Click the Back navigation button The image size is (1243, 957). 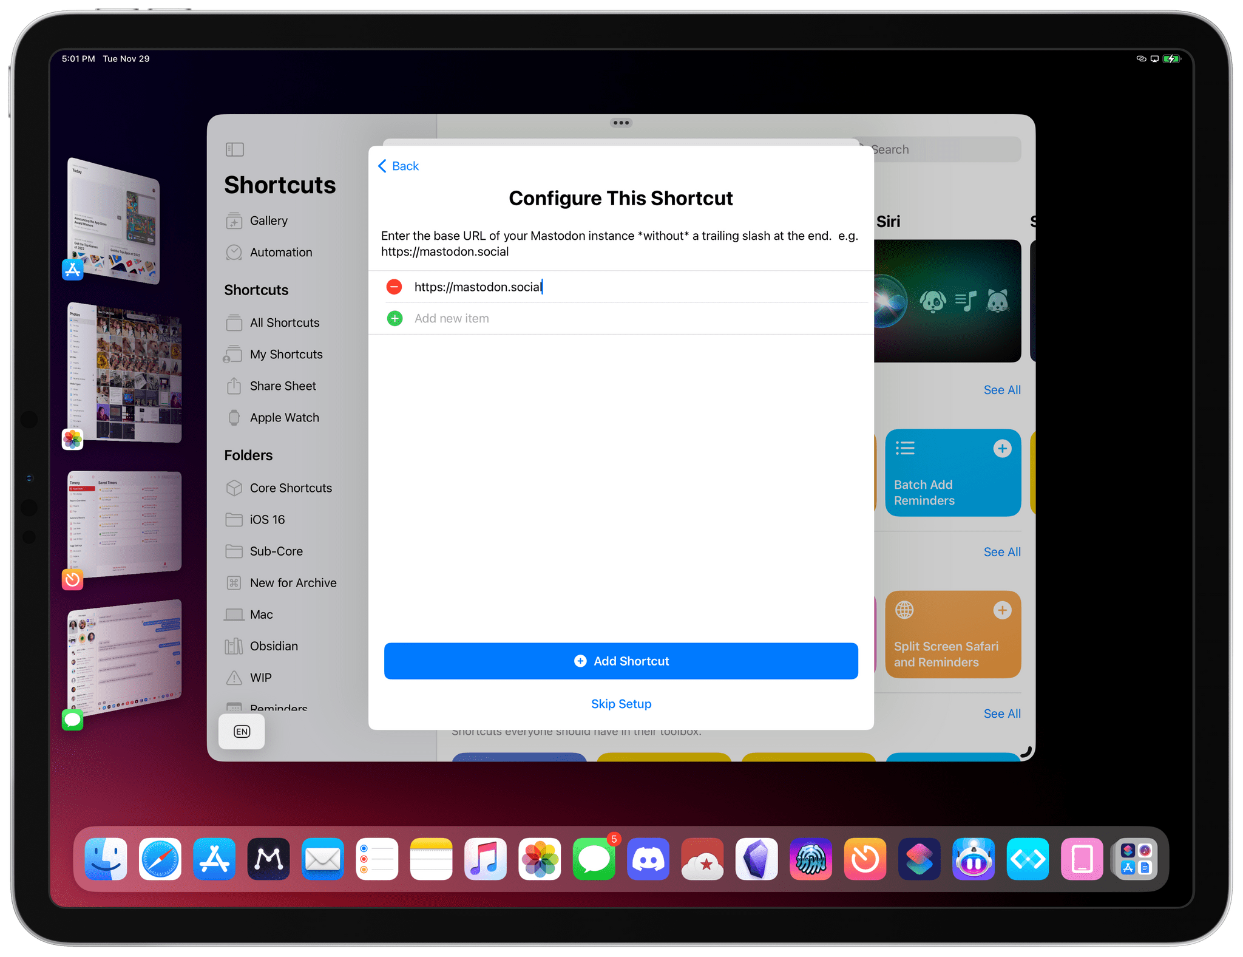[399, 166]
